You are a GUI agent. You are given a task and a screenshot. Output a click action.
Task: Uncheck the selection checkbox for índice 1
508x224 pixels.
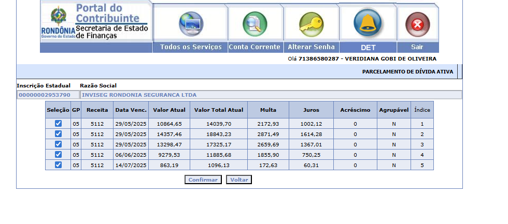tap(58, 124)
